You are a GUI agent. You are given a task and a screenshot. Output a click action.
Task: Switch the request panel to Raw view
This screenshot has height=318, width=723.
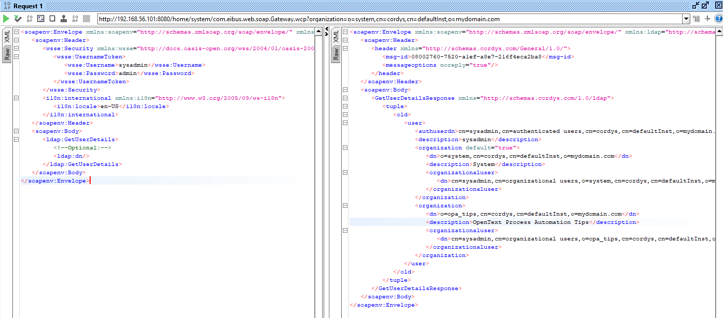coord(6,54)
